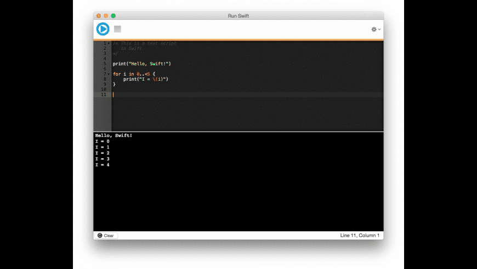The height and width of the screenshot is (269, 477).
Task: Open the settings gear dropdown menu
Action: pos(376,29)
